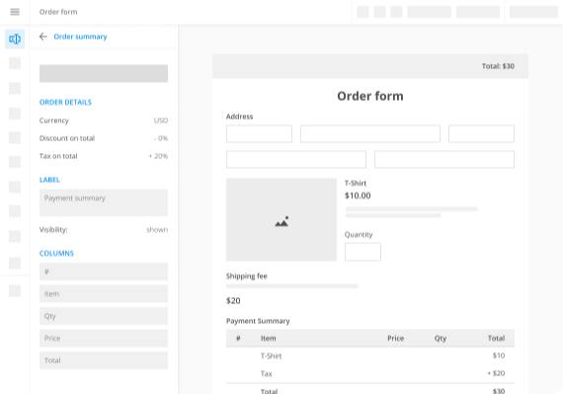Click the COLUMNS section heading

click(x=56, y=254)
